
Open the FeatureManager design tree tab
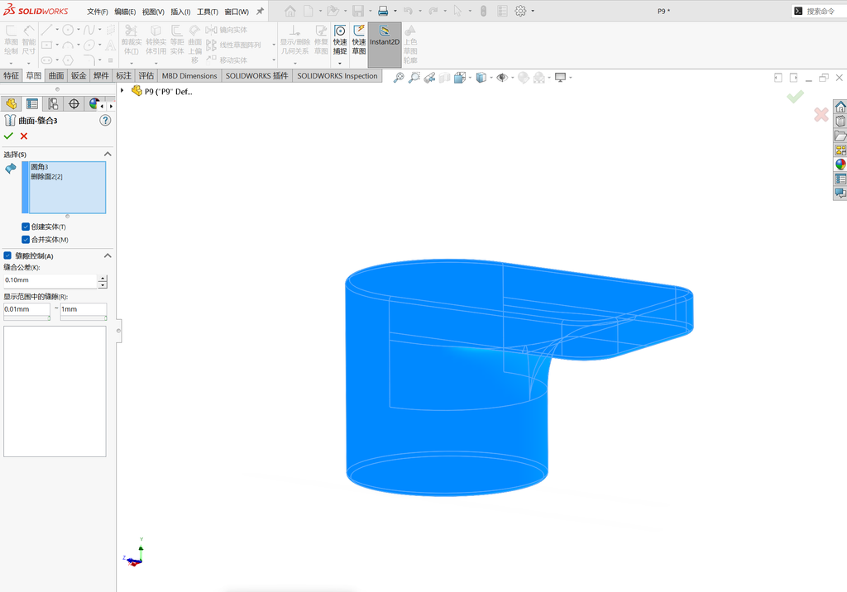11,103
